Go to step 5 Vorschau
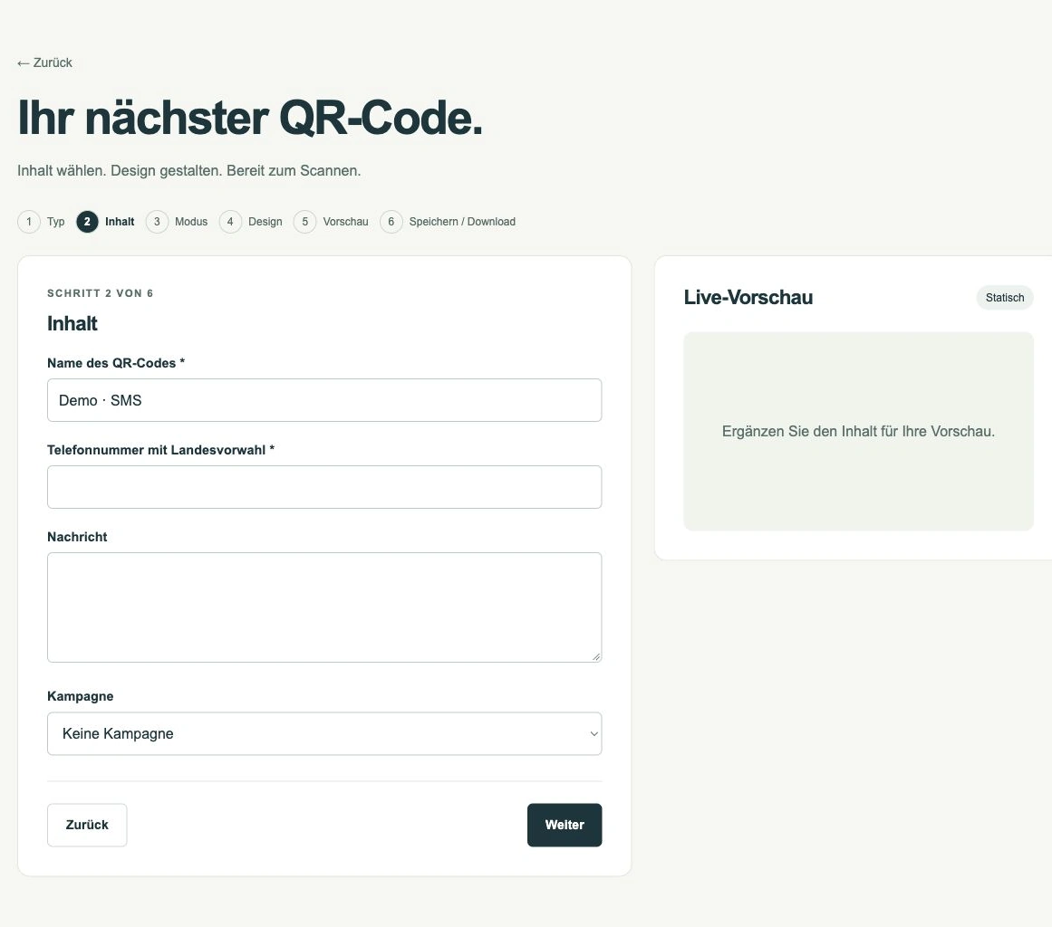The width and height of the screenshot is (1052, 927). 332,222
